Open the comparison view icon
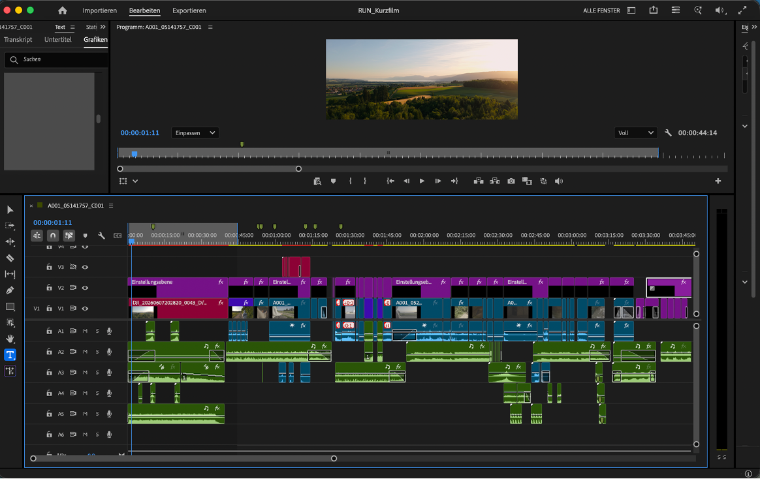 click(528, 181)
